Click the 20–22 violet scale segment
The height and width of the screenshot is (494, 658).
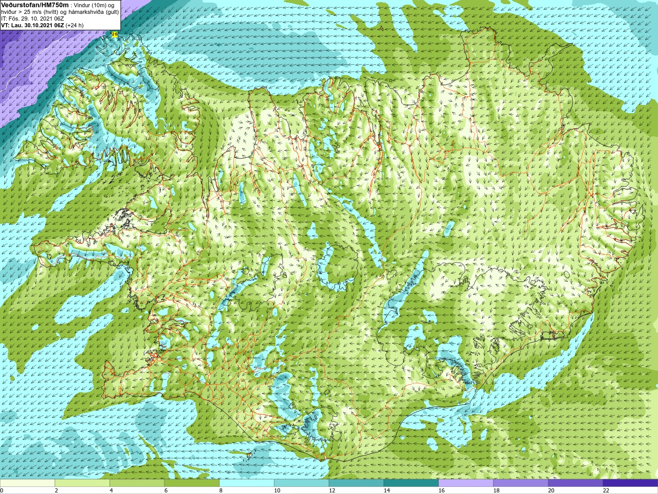(x=576, y=483)
